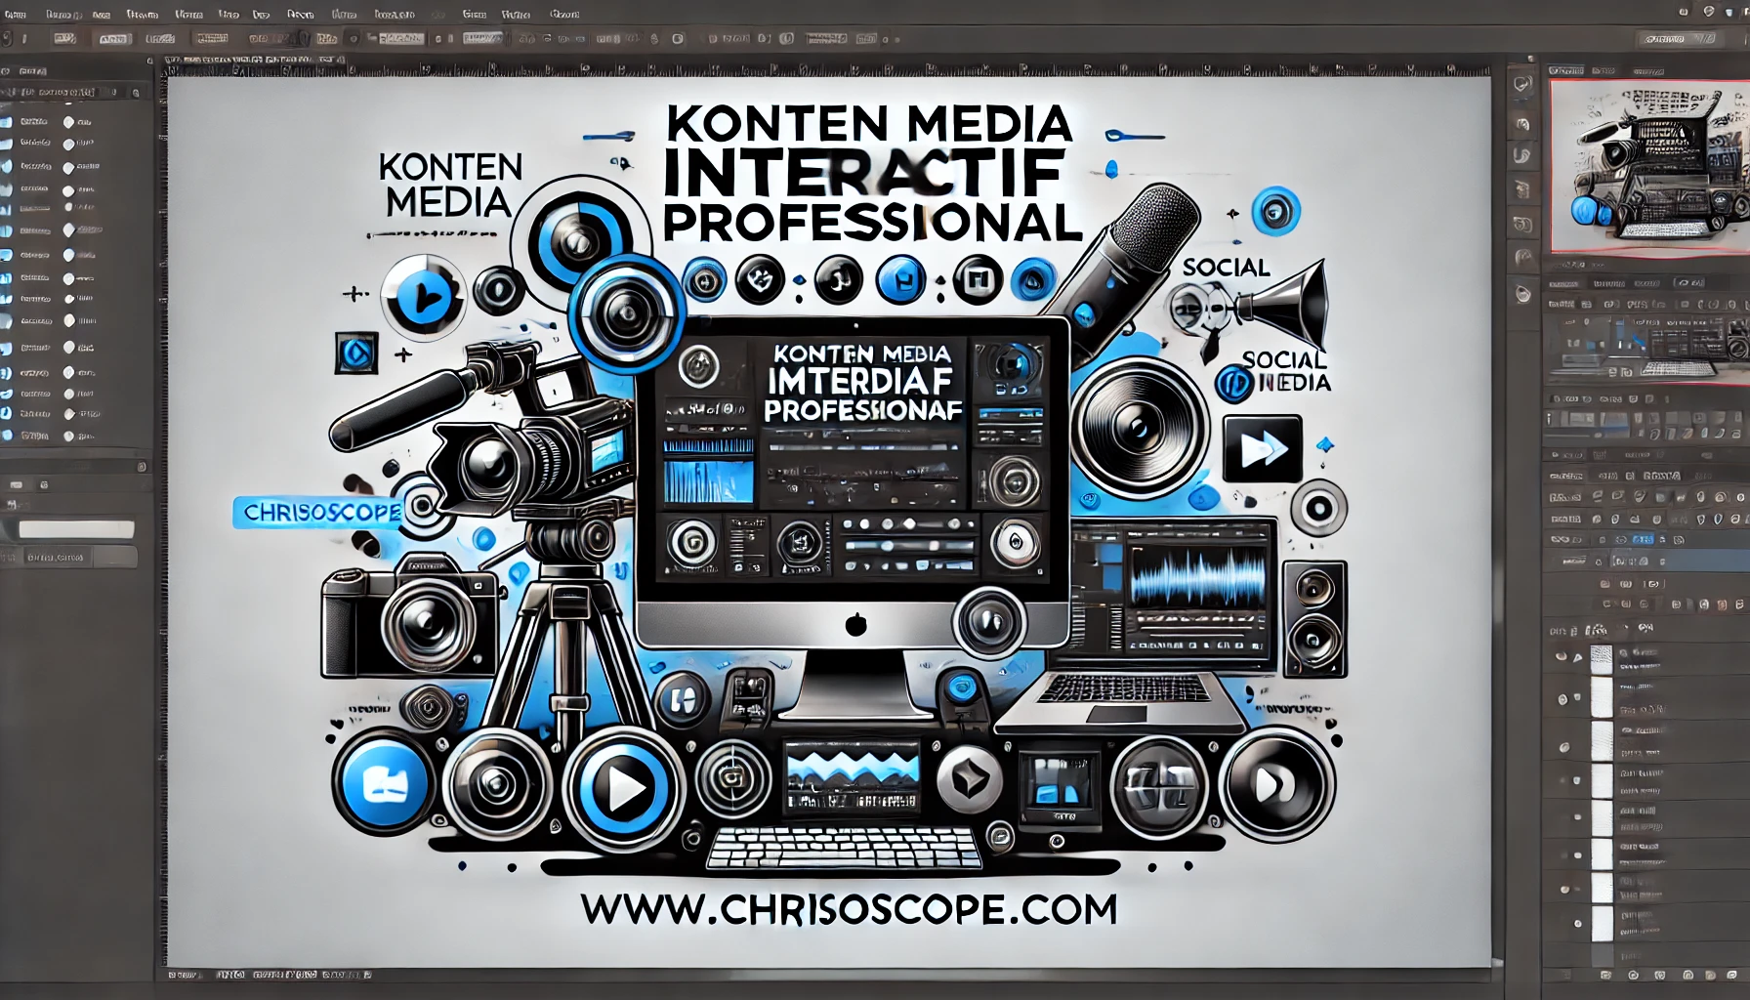1750x1000 pixels.
Task: Toggle visibility of the first layer in the list
Action: [x=68, y=121]
